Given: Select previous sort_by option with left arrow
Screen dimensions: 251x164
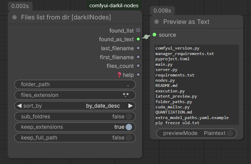Looking at the screenshot, I should point(19,106).
